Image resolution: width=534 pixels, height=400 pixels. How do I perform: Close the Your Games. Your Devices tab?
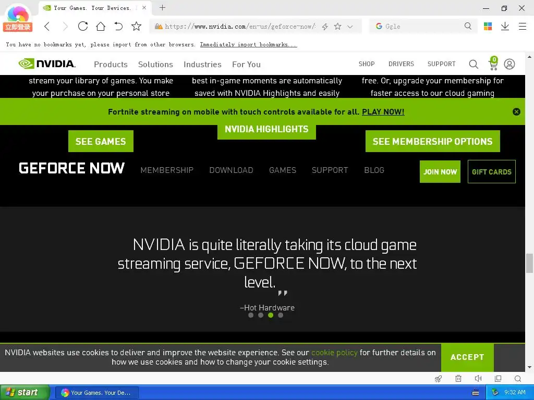pyautogui.click(x=144, y=7)
